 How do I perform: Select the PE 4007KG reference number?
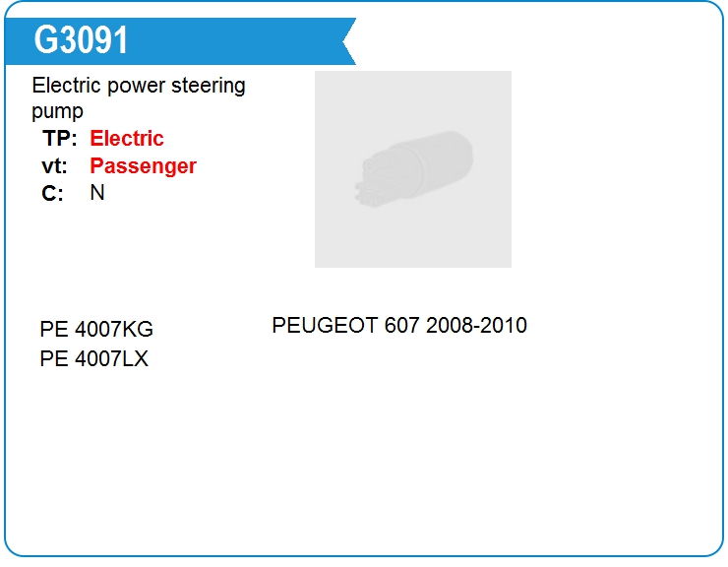(96, 329)
